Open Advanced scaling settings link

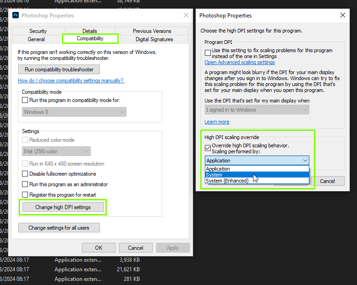(x=240, y=62)
